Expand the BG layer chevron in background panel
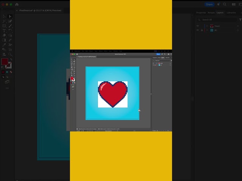242x181 pixels. click(207, 30)
